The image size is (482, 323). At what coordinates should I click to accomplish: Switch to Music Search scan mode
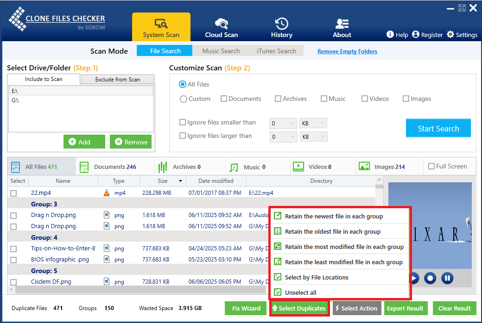click(x=221, y=51)
